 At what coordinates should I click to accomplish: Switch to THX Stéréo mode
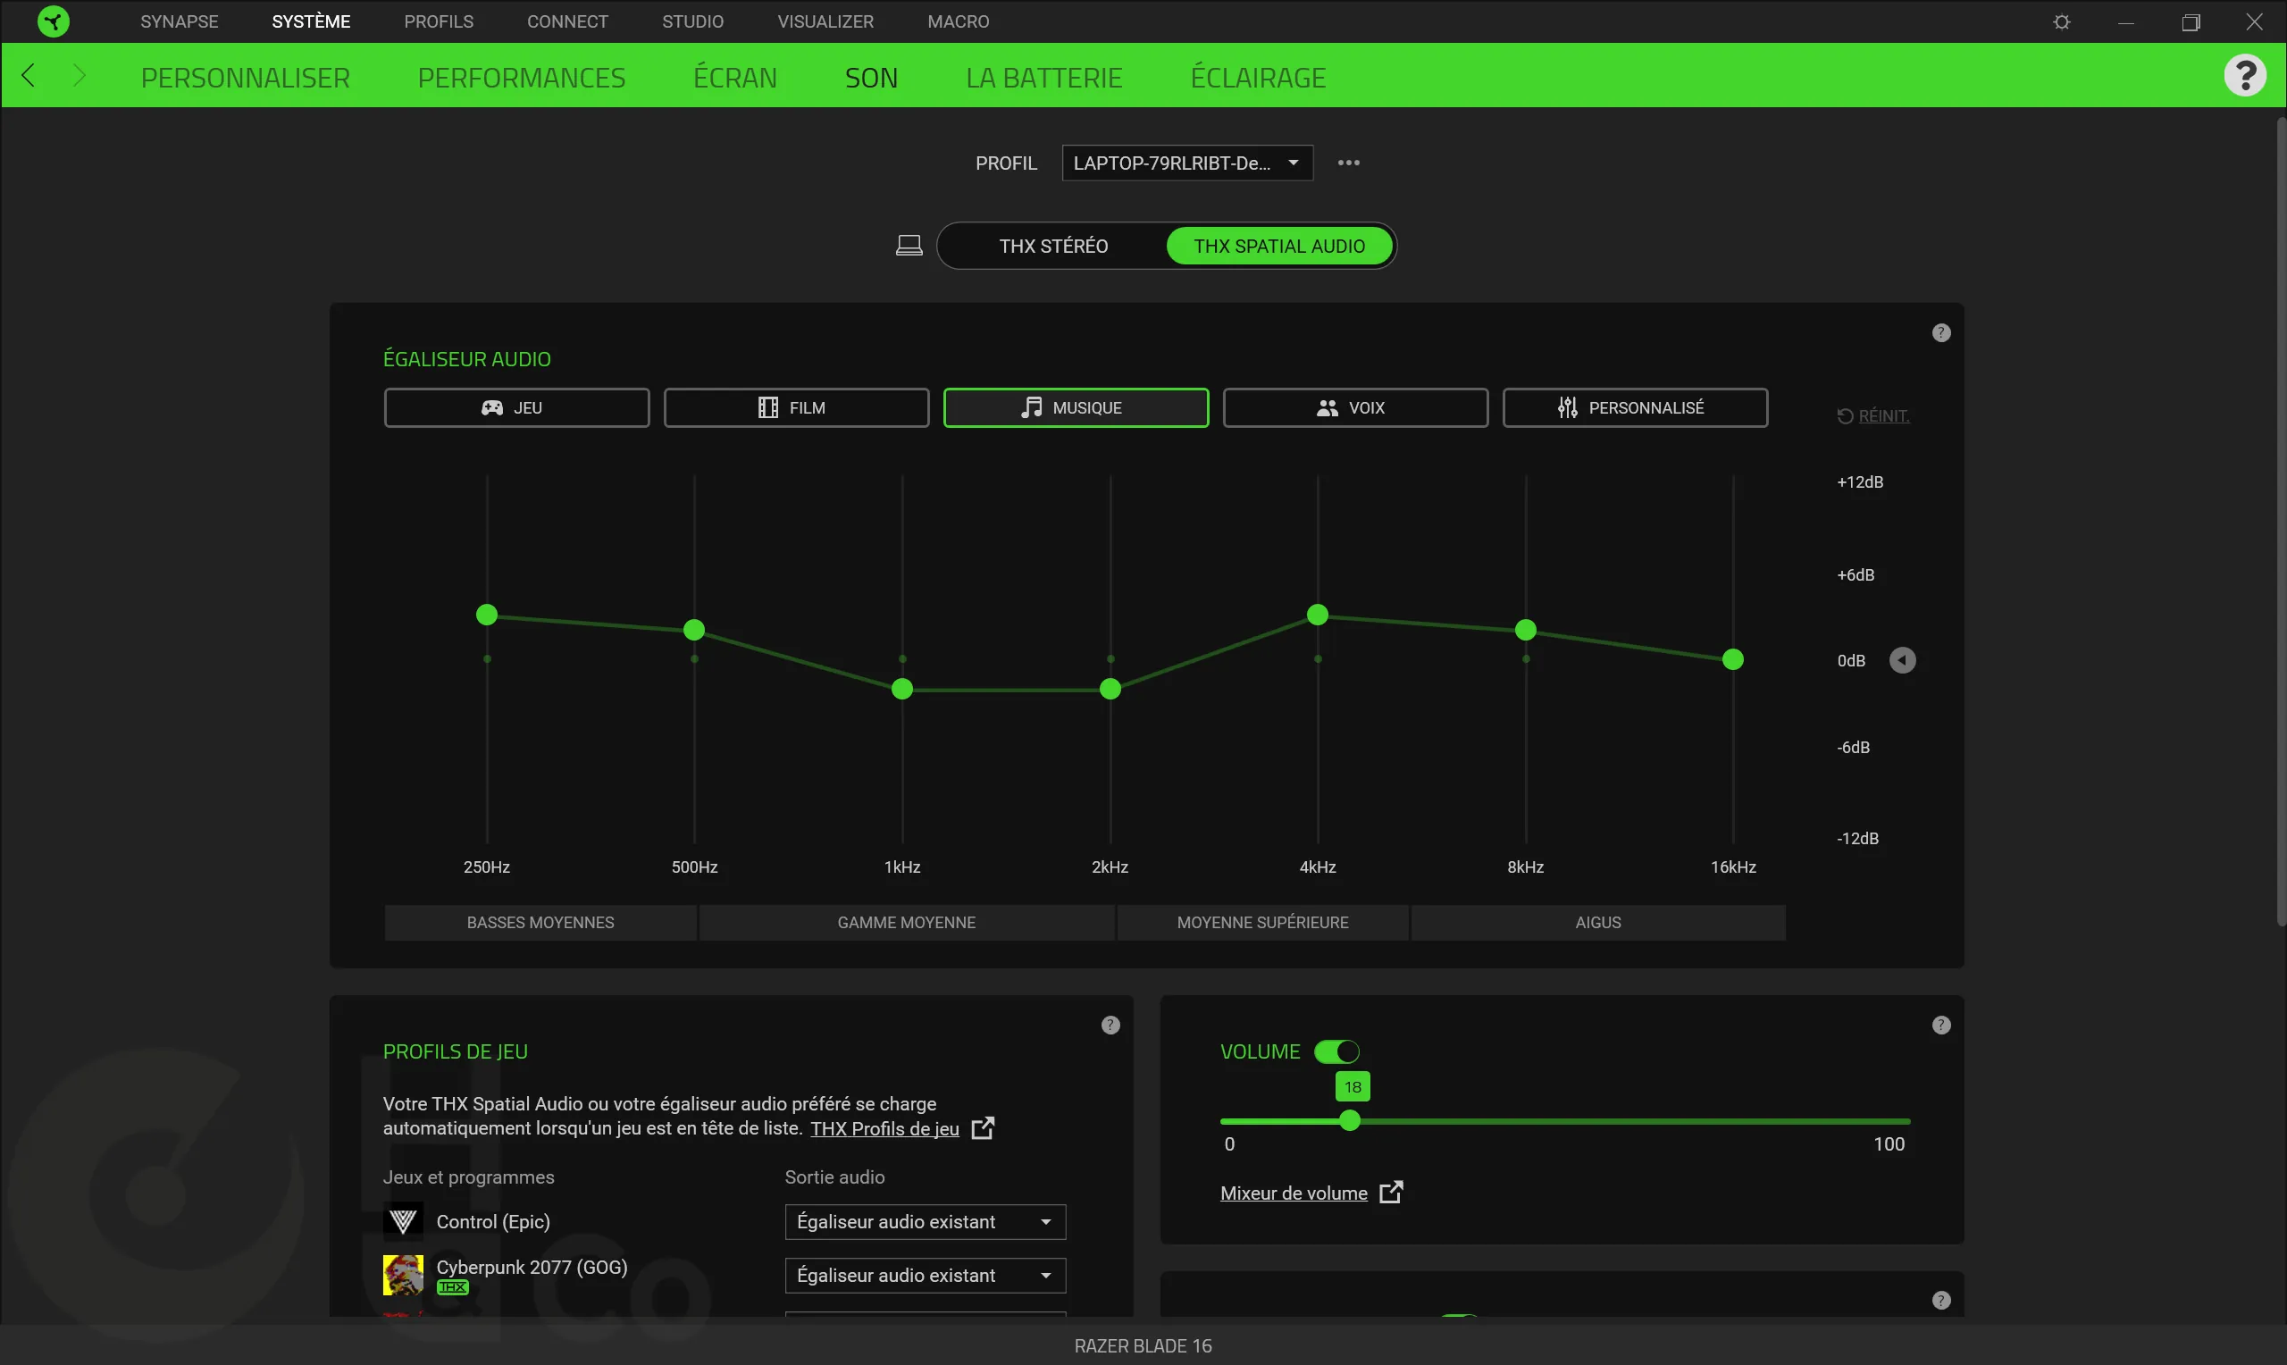(1053, 246)
